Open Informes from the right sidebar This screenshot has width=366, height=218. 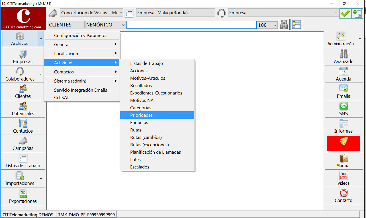343,126
